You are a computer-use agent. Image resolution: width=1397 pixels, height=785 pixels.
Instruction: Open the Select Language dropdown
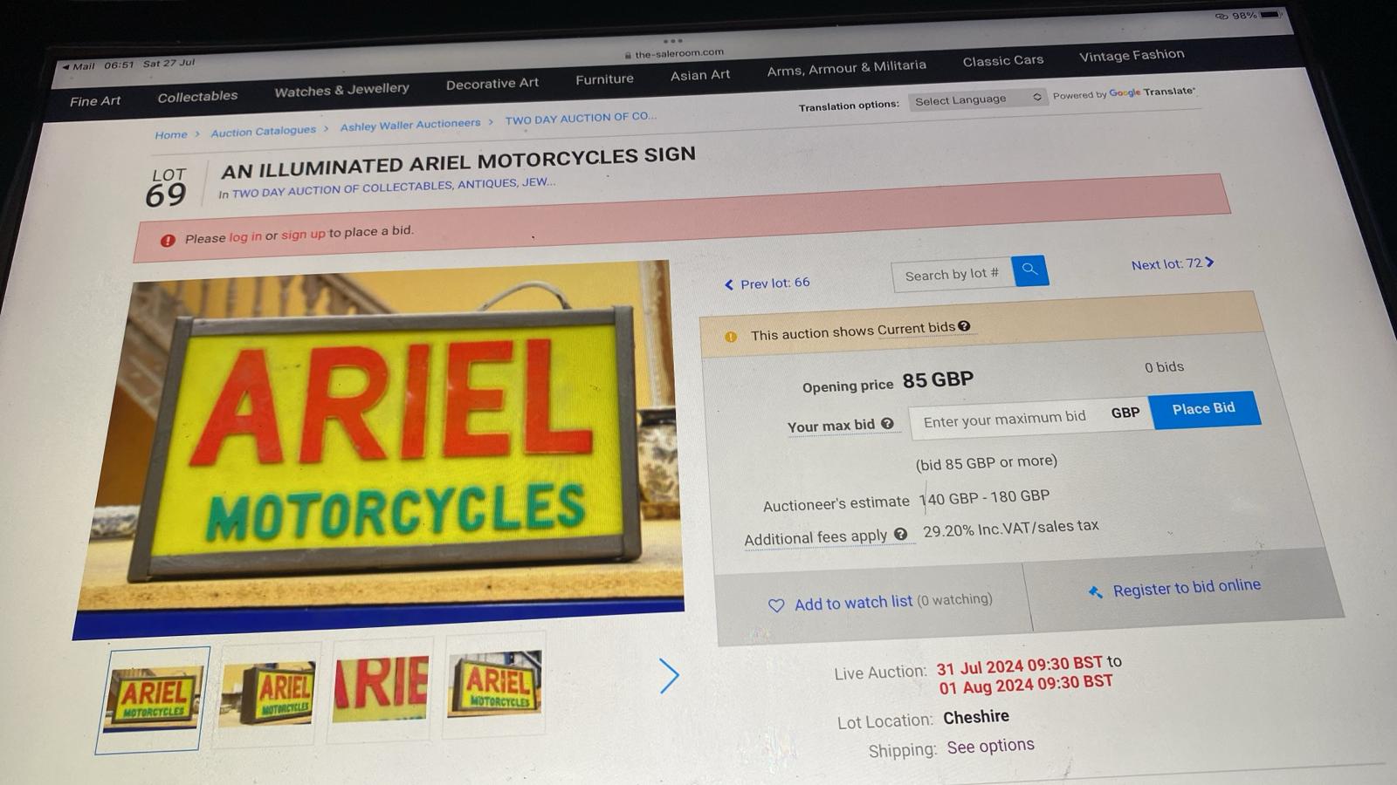(x=977, y=99)
